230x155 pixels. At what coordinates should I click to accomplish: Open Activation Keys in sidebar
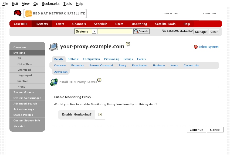[x=27, y=109]
